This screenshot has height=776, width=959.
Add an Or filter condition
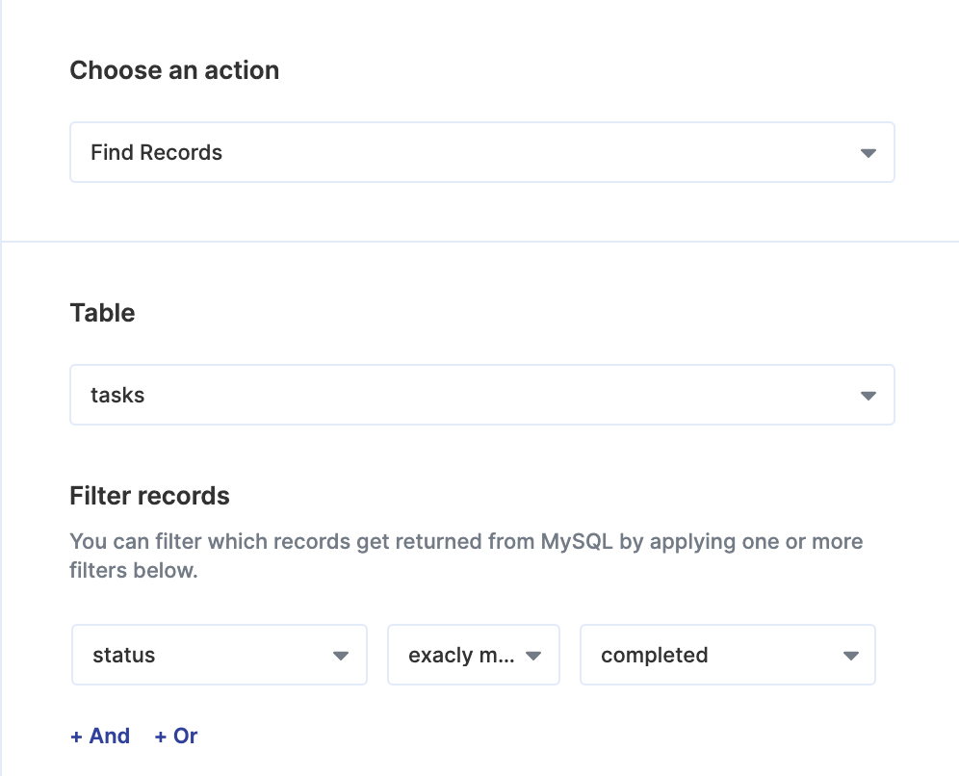tap(176, 736)
